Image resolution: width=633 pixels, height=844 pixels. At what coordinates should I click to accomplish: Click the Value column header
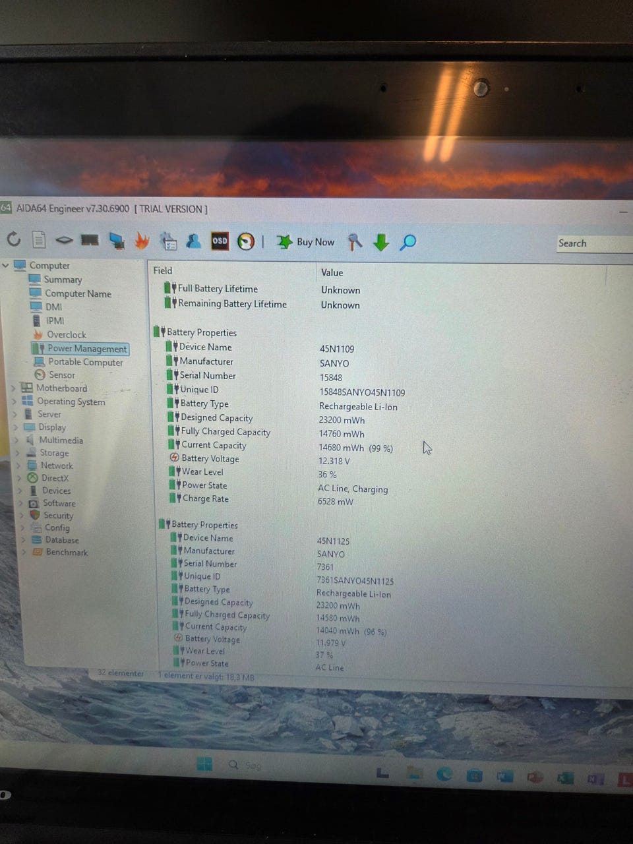332,272
